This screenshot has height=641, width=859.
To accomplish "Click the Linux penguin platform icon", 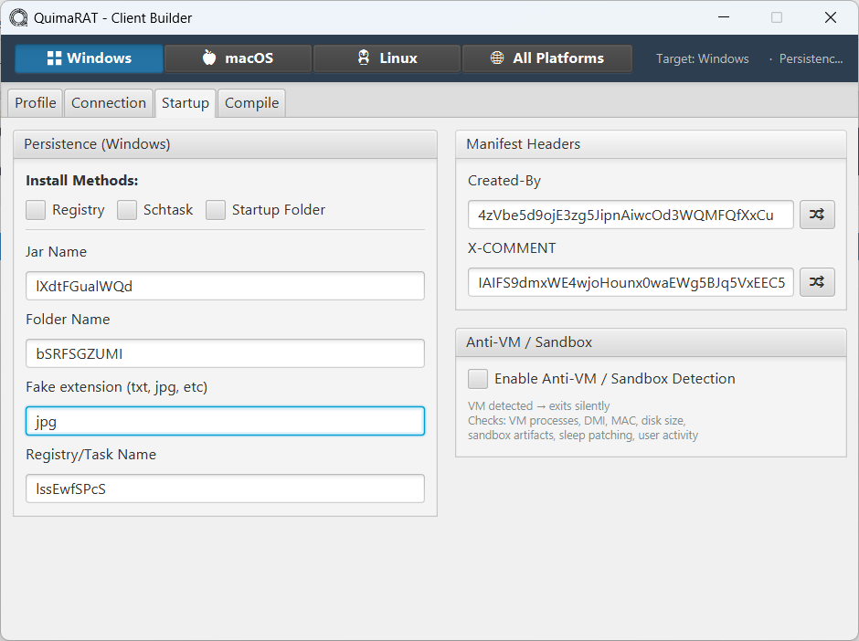I will click(362, 58).
